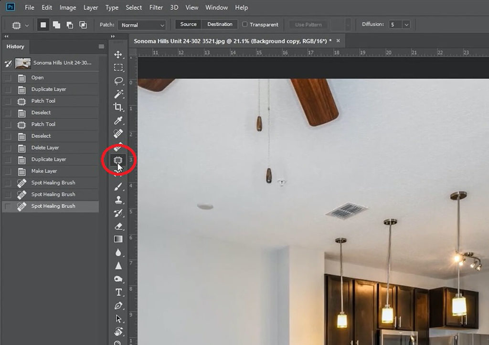Select the Eraser tool
Screen dimensions: 489x345
pyautogui.click(x=118, y=226)
